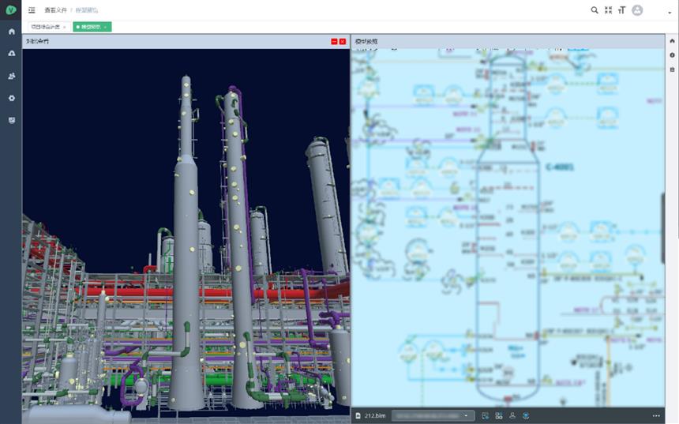The height and width of the screenshot is (424, 679).
Task: Click the search magnifier icon in header
Action: pyautogui.click(x=595, y=10)
